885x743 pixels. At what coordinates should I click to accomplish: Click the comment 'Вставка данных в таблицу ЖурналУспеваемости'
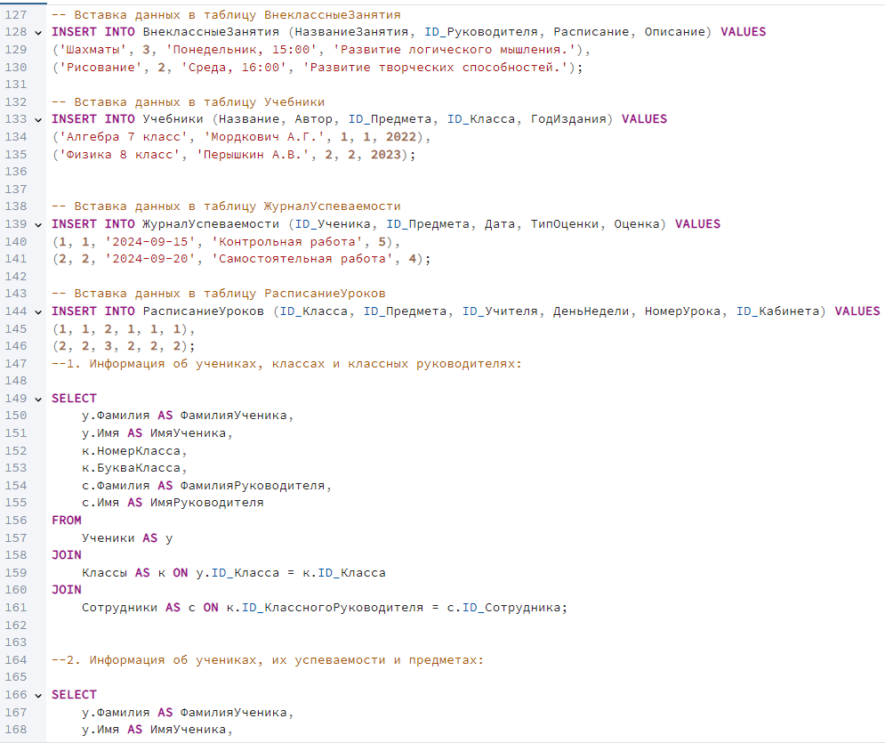tap(226, 206)
